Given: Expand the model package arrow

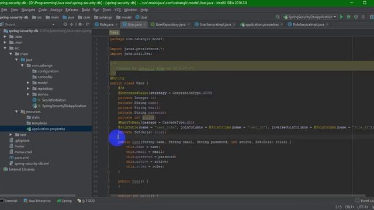Looking at the screenshot, I should 28,83.
